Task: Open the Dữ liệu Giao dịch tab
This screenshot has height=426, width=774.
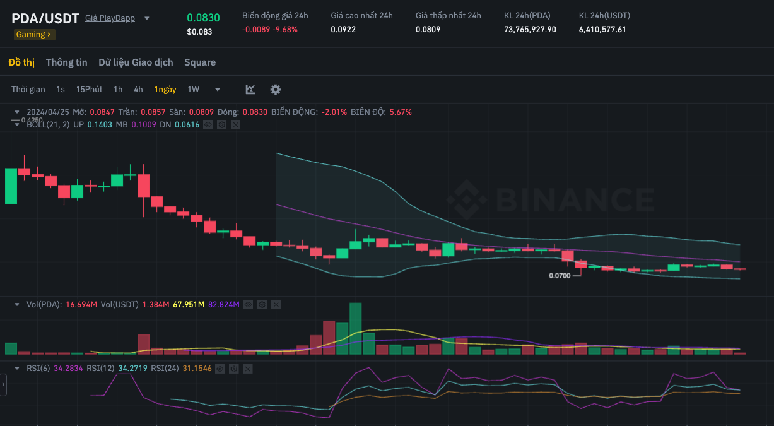Action: [x=136, y=62]
